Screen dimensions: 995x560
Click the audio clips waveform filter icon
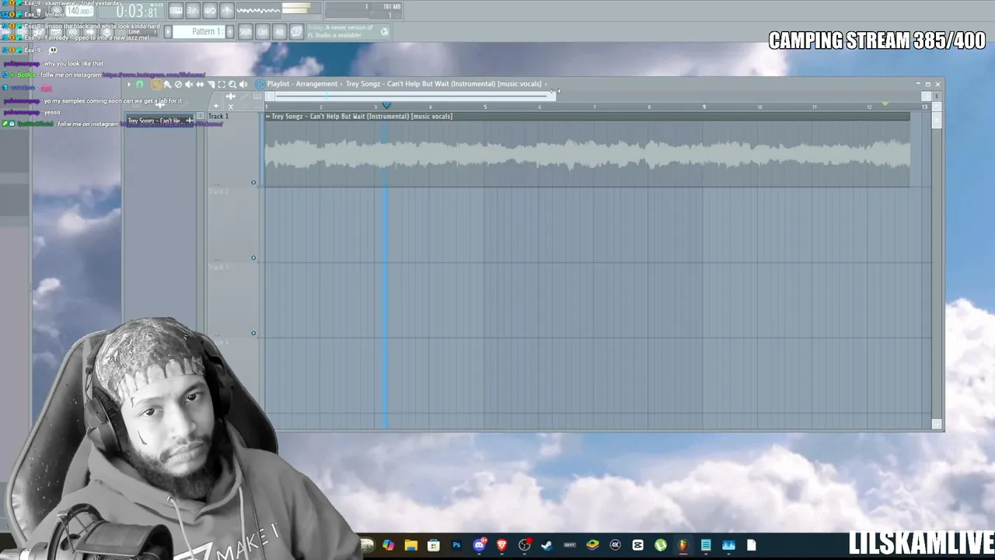pos(230,96)
